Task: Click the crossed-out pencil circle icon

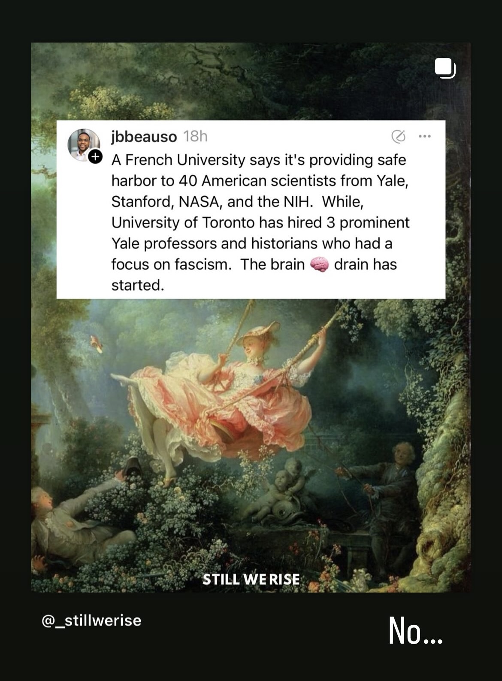Action: (398, 137)
